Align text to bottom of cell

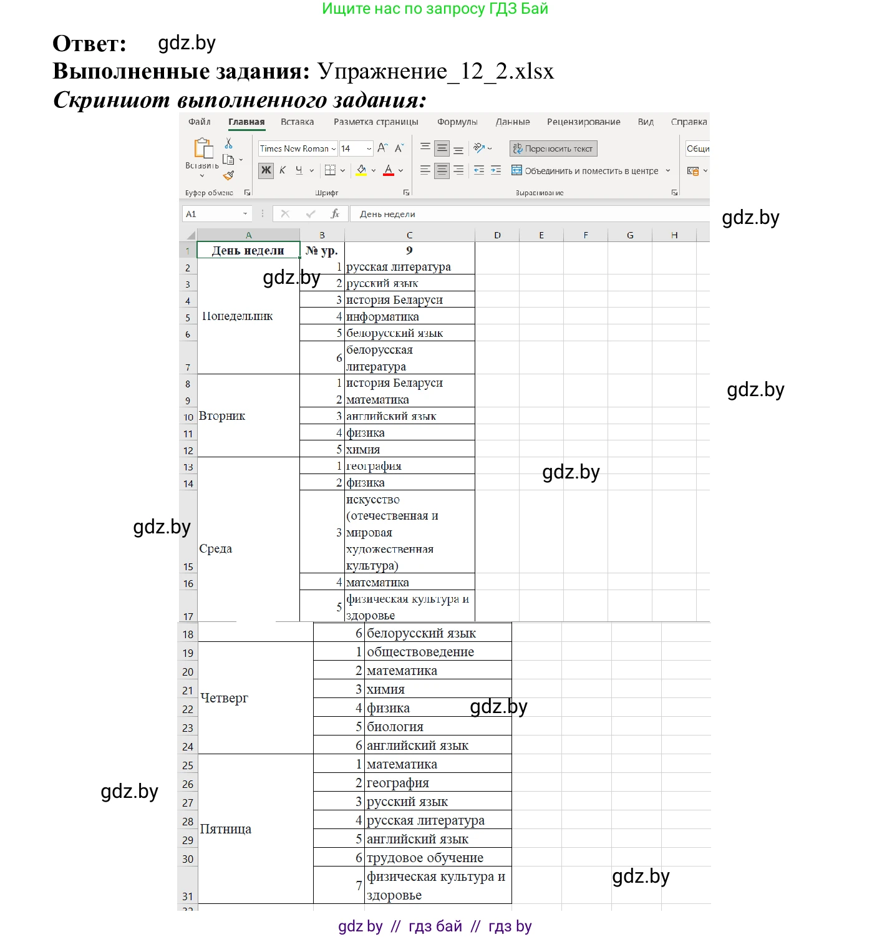[x=458, y=149]
